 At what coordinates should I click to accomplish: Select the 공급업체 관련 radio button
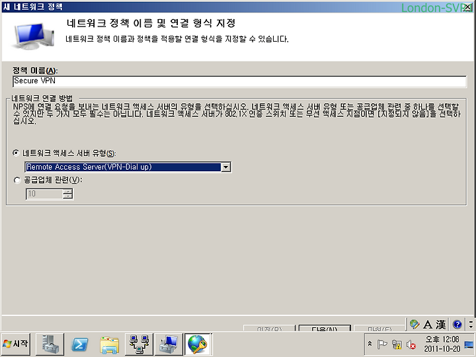[x=17, y=180]
